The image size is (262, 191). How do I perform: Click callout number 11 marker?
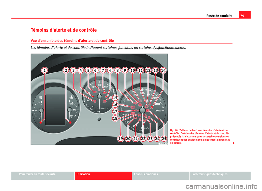(141, 70)
